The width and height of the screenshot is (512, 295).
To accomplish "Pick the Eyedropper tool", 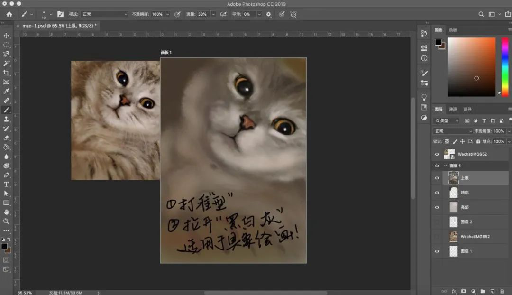I will (x=6, y=91).
